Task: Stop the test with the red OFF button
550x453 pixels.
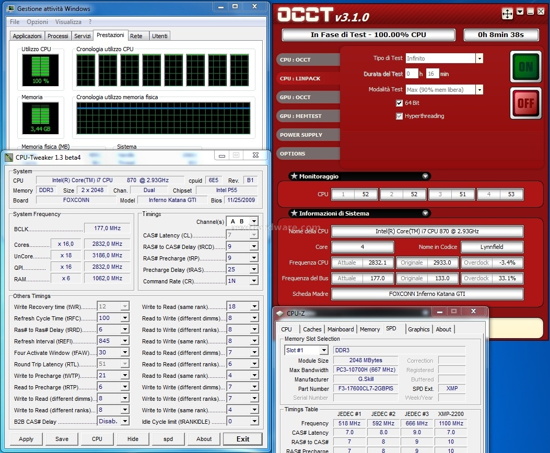Action: pyautogui.click(x=525, y=103)
